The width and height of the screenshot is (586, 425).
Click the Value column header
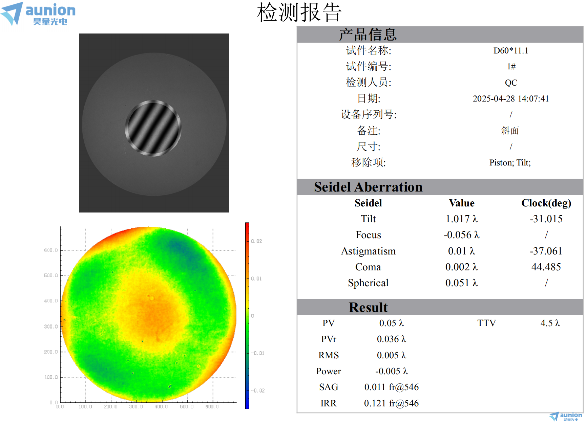tap(462, 203)
